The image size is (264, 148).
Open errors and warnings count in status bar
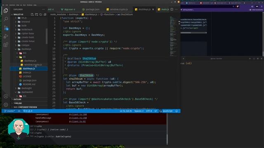coord(28,111)
